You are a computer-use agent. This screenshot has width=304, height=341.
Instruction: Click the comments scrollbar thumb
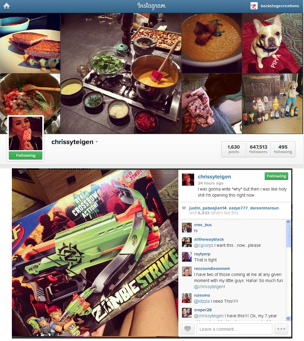288,236
